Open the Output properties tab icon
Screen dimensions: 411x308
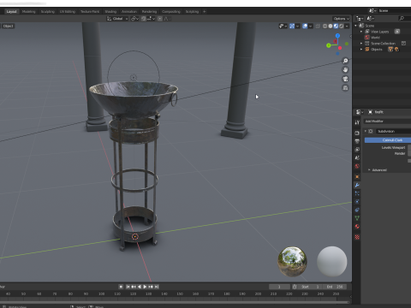click(357, 141)
